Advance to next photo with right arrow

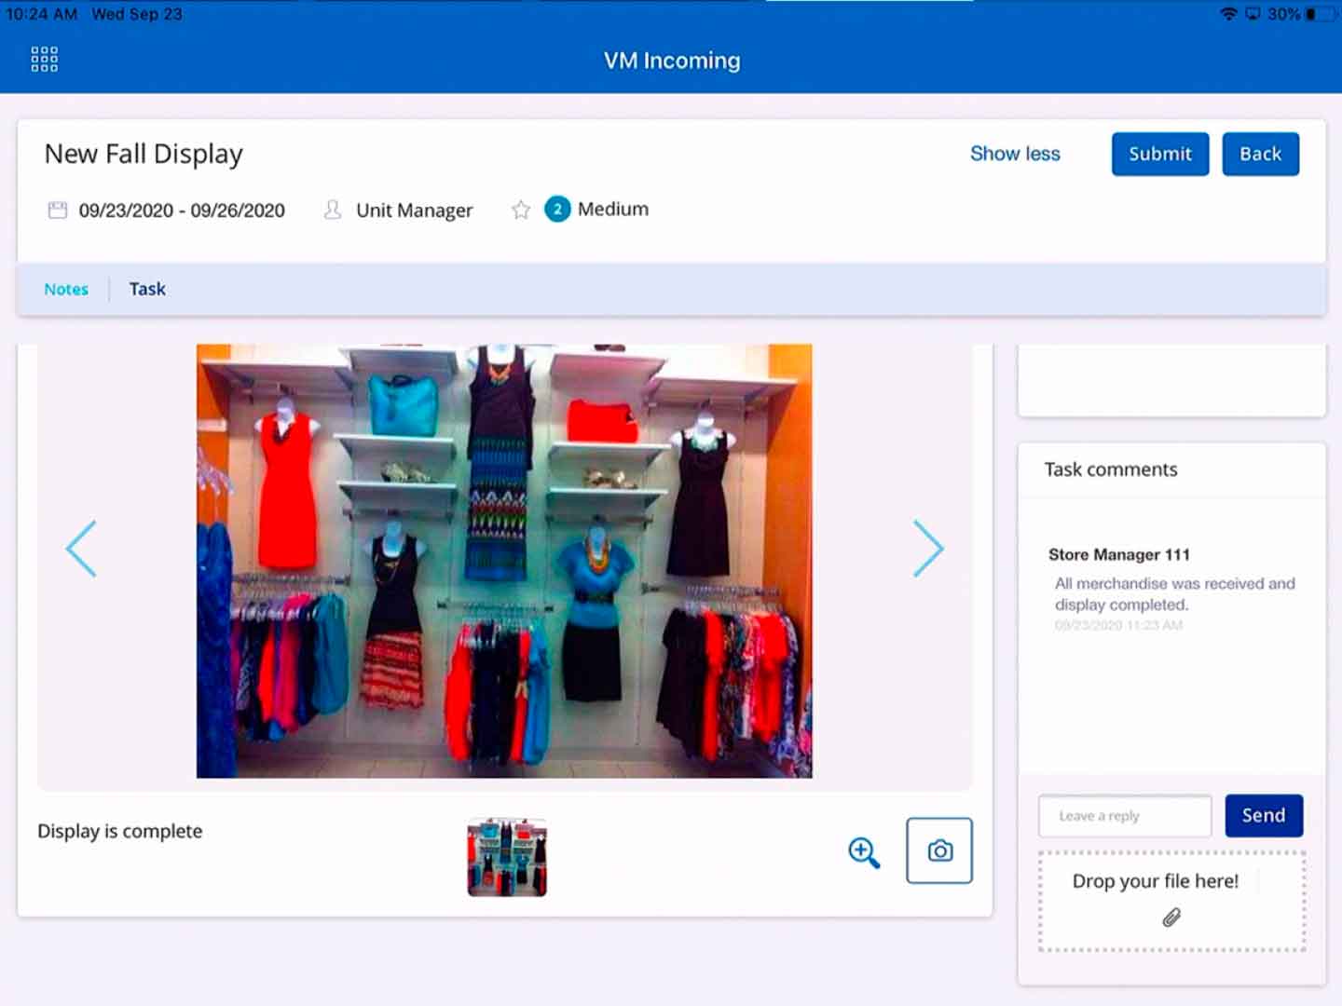tap(928, 549)
